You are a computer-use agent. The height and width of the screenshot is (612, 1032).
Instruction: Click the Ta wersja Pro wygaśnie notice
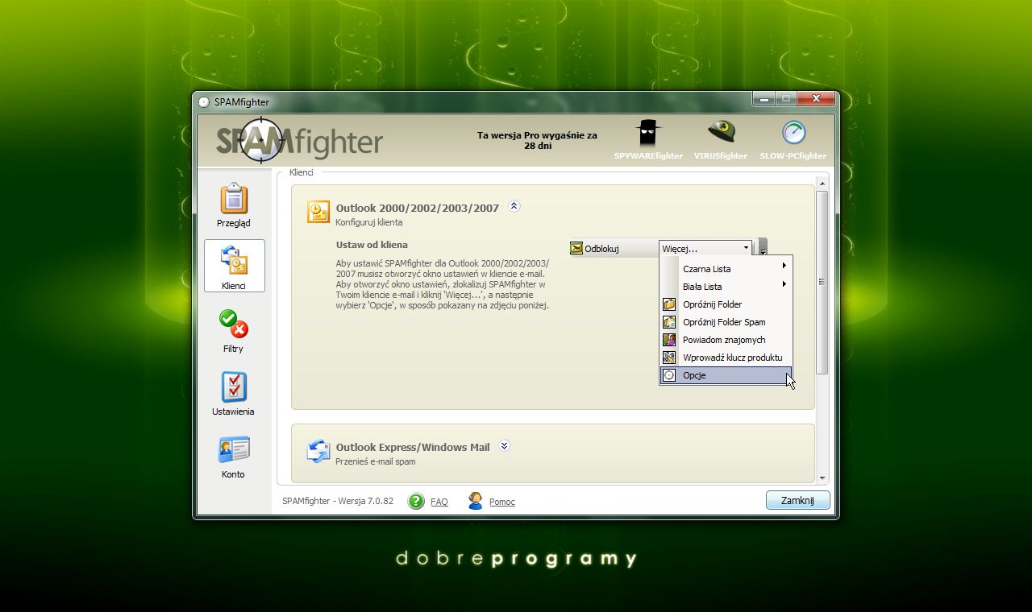537,141
